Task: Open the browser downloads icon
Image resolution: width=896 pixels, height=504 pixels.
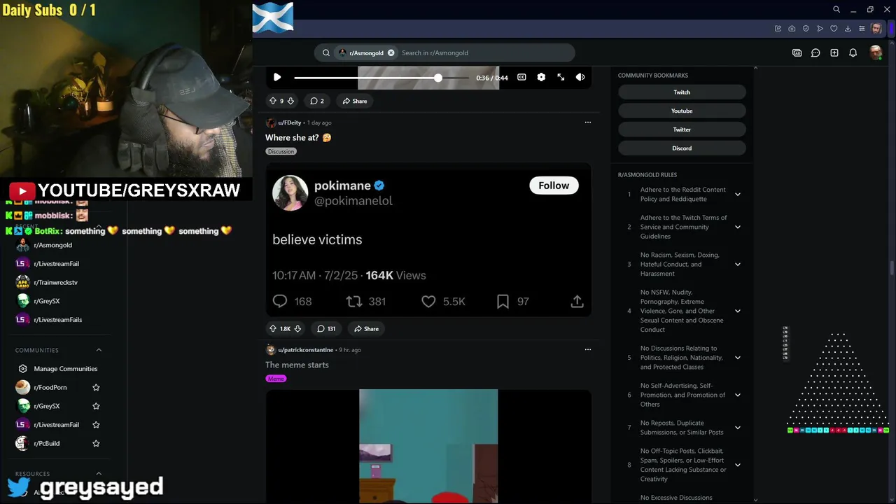Action: point(848,29)
